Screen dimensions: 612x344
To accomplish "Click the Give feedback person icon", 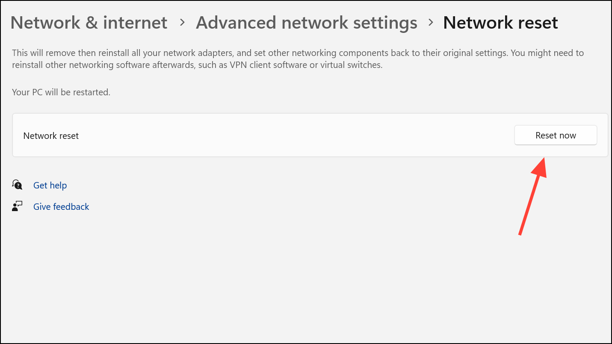I will pyautogui.click(x=17, y=207).
